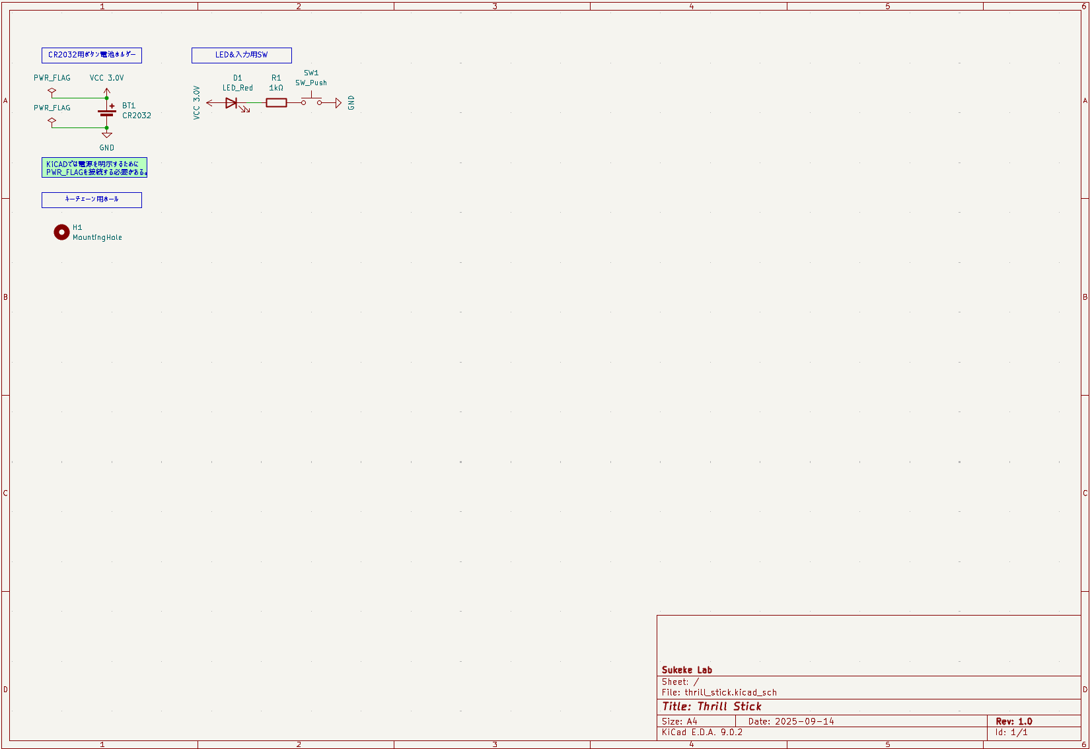
Task: Click the 'LED&入力用SW' text box
Action: point(241,55)
